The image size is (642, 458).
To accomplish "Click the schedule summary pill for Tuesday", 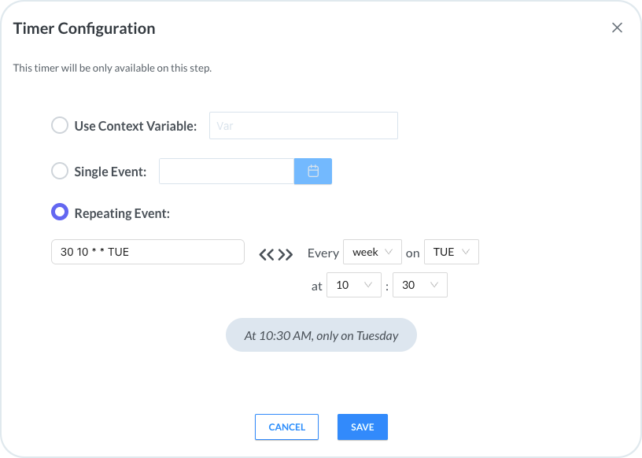I will click(321, 335).
